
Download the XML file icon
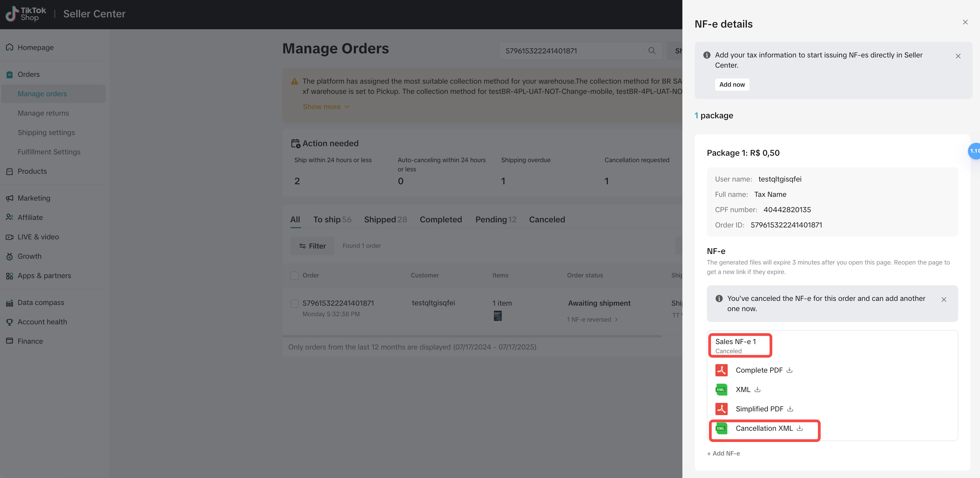coord(757,390)
